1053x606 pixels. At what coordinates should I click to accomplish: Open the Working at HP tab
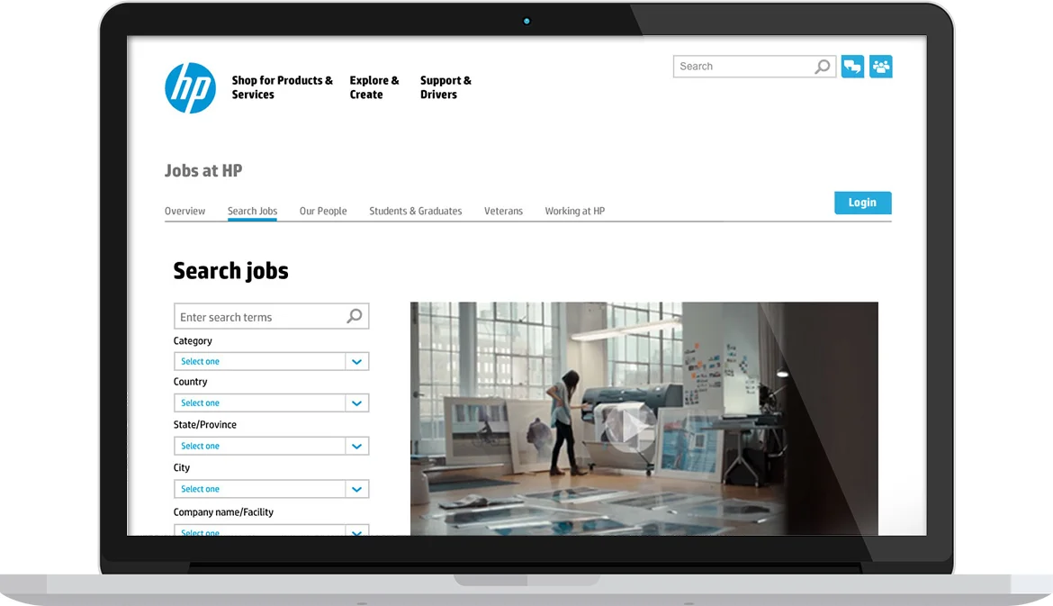575,211
